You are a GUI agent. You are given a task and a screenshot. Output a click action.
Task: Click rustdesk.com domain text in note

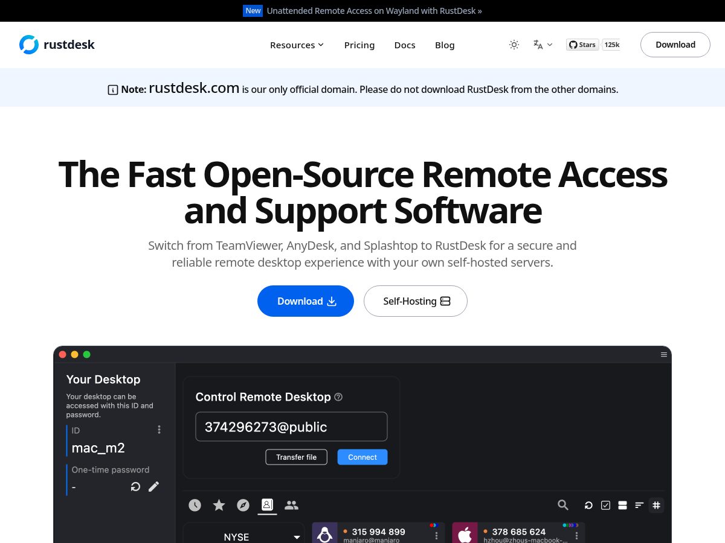coord(194,88)
